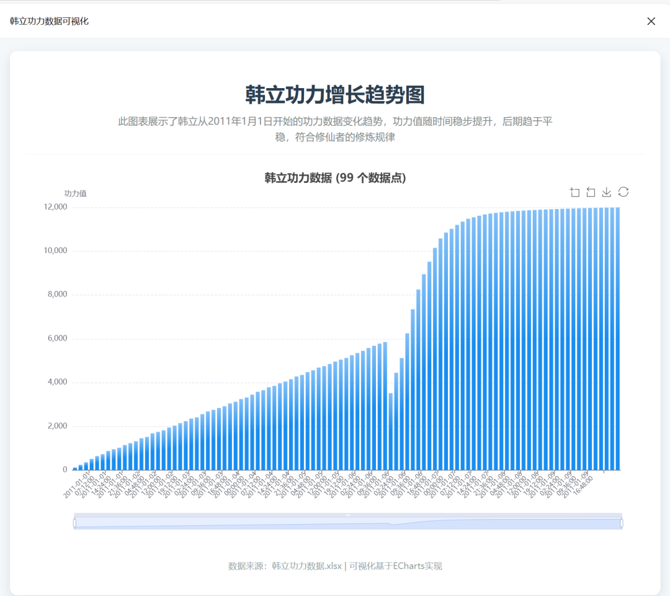Click the left handle of the data zoom slider
Screen dimensions: 670x596
[75, 522]
